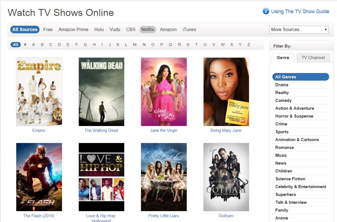The image size is (337, 222).
Task: Select the Jane the Virgin poster
Action: click(164, 92)
